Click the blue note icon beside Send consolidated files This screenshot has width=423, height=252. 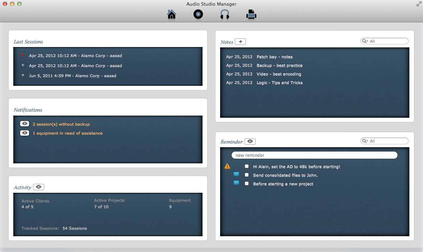tap(236, 175)
